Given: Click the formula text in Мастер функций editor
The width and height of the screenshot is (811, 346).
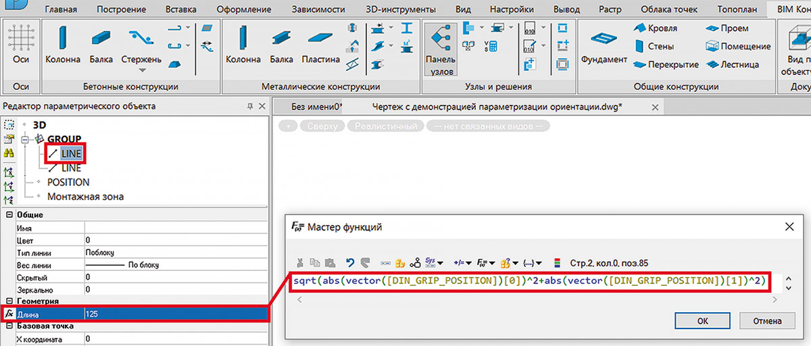Looking at the screenshot, I should (x=530, y=281).
